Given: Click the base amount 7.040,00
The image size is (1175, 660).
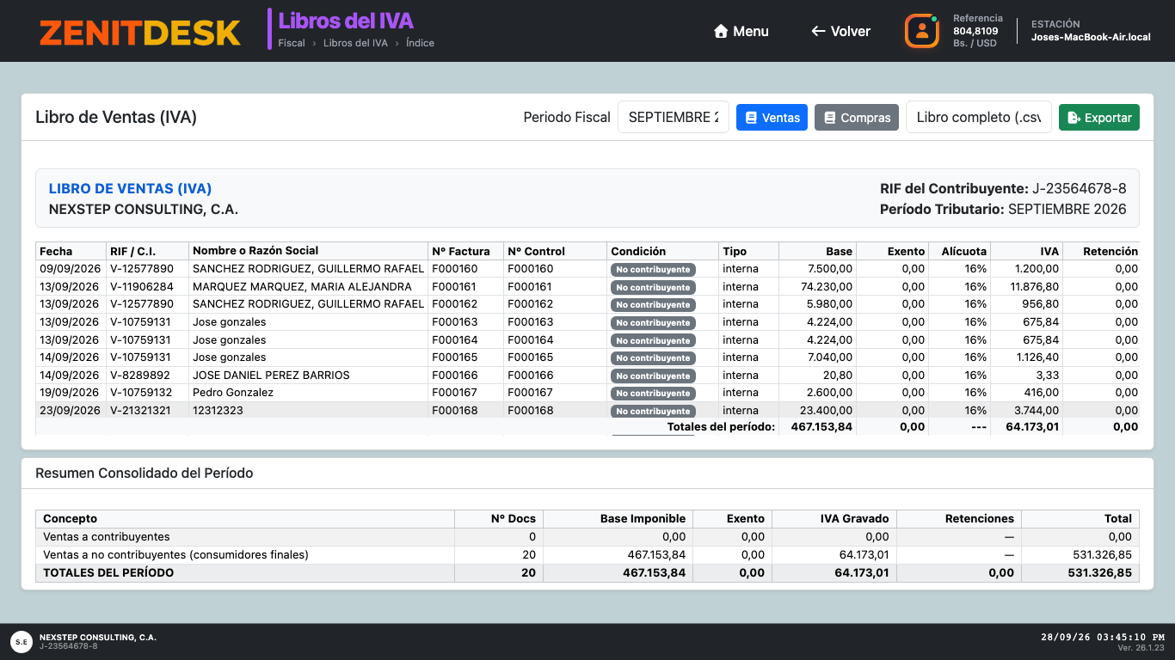Looking at the screenshot, I should [830, 357].
